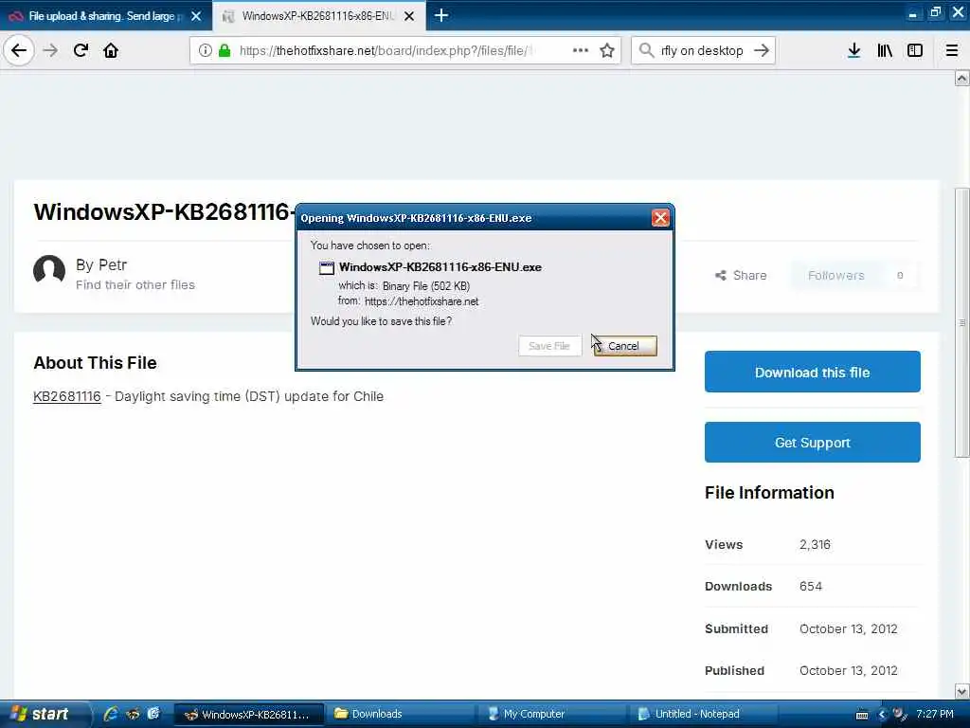Toggle the sidebar view icon
The image size is (970, 728).
click(915, 50)
